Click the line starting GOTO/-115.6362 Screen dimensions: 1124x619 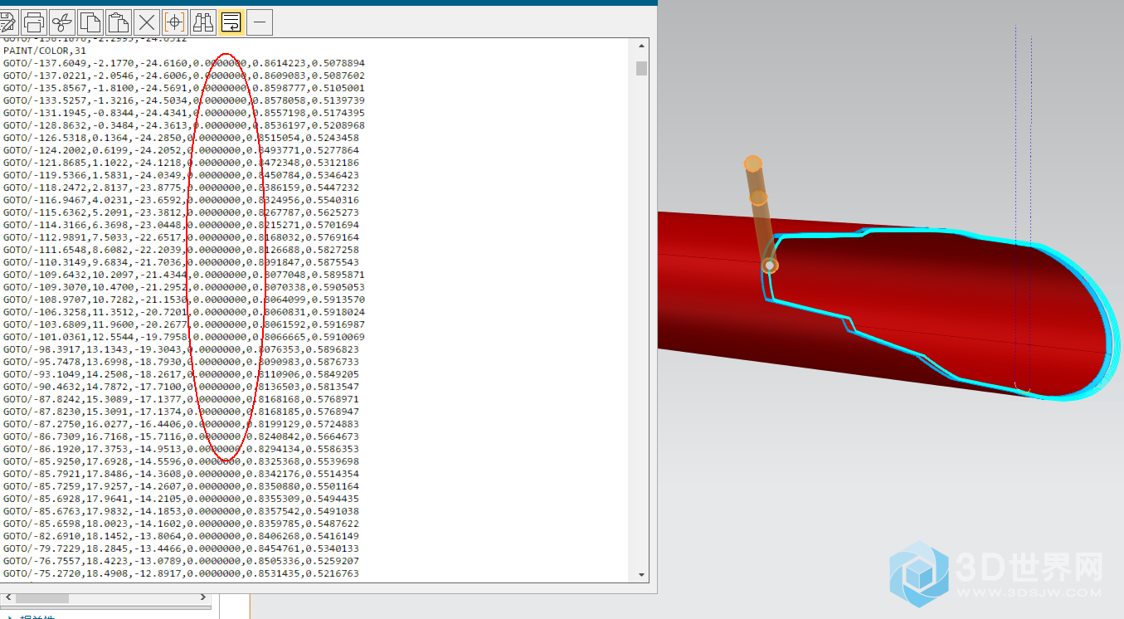(x=182, y=212)
